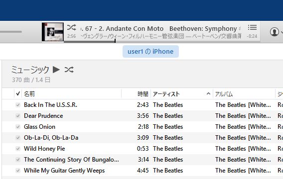Click the elapsed time 2:56
This screenshot has height=179, width=283.
coord(71,36)
